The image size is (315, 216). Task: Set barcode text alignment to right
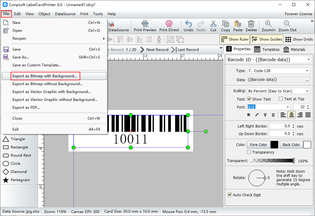coord(300,115)
